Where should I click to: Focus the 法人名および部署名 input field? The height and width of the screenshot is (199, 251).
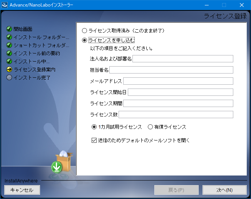pyautogui.click(x=183, y=59)
